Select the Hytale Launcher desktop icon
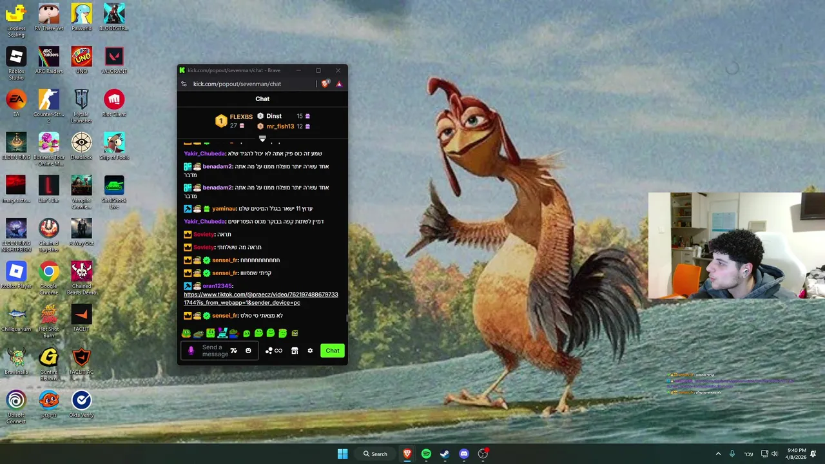825x464 pixels. coord(81,106)
